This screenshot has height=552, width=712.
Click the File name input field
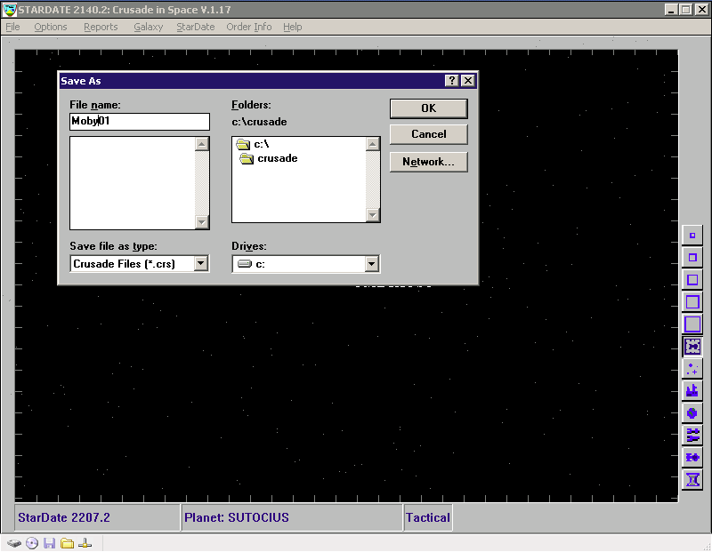tap(140, 121)
